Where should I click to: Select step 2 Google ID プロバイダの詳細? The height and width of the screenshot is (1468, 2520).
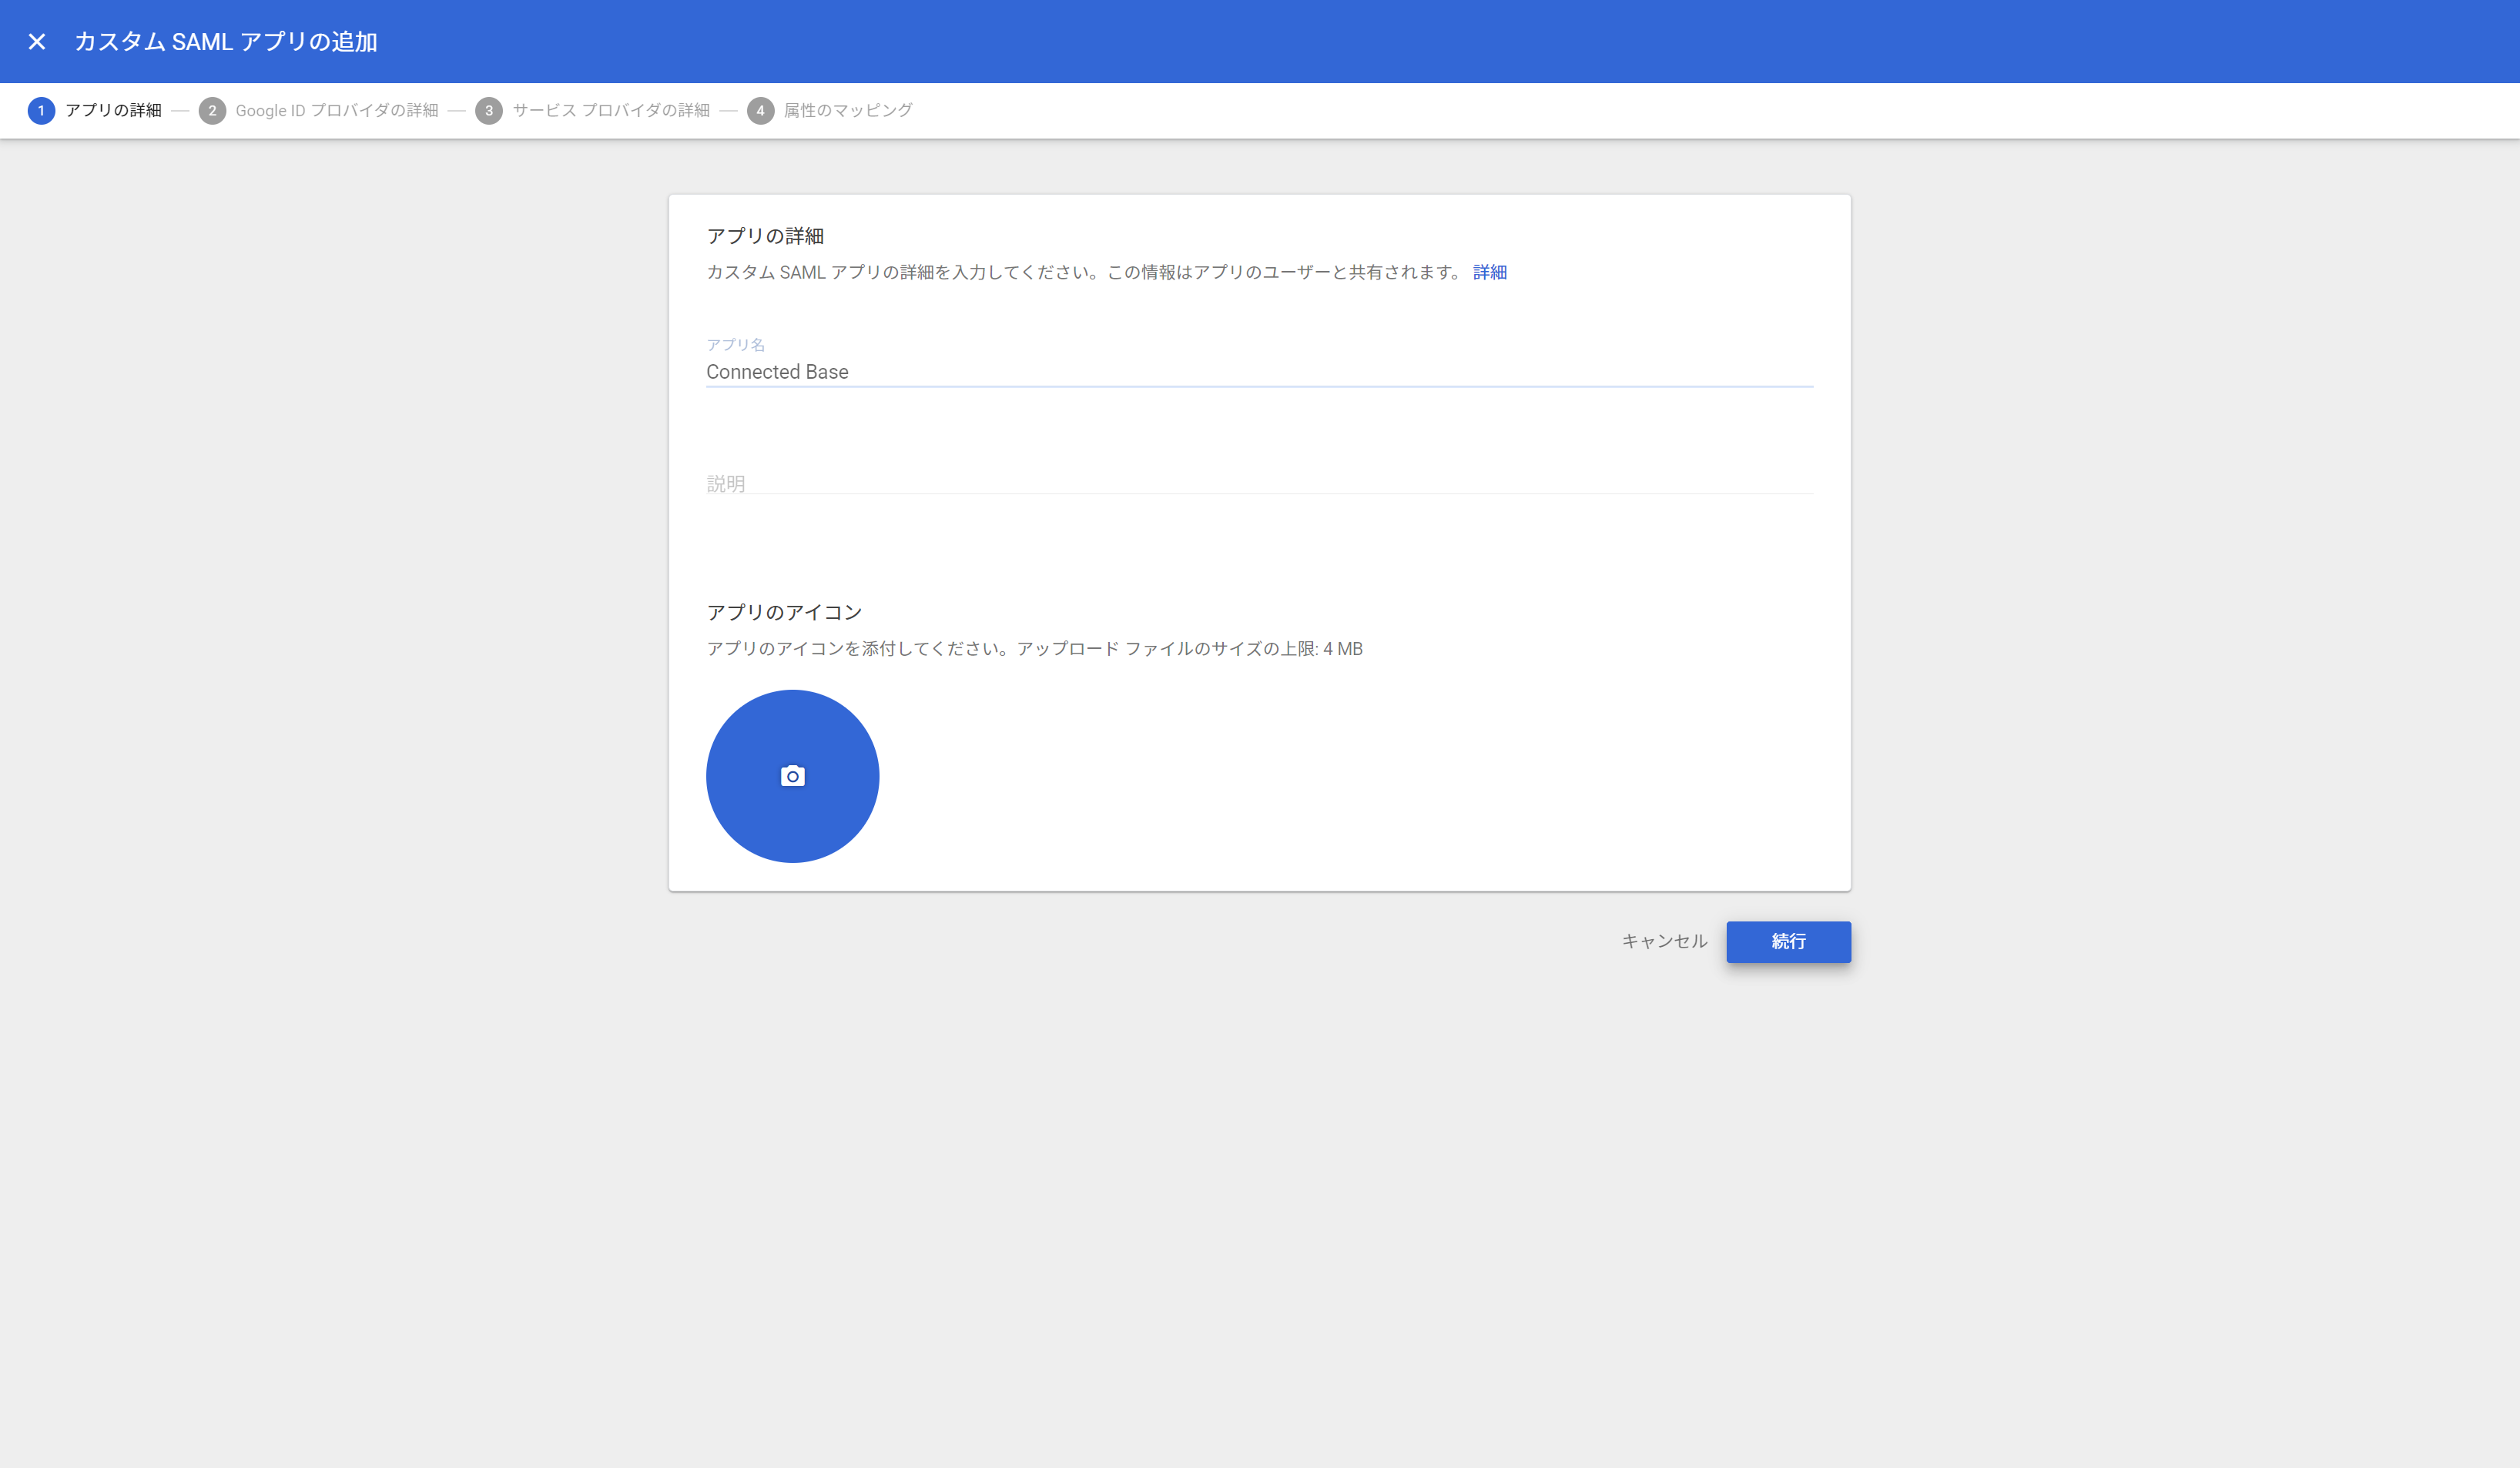coord(318,110)
